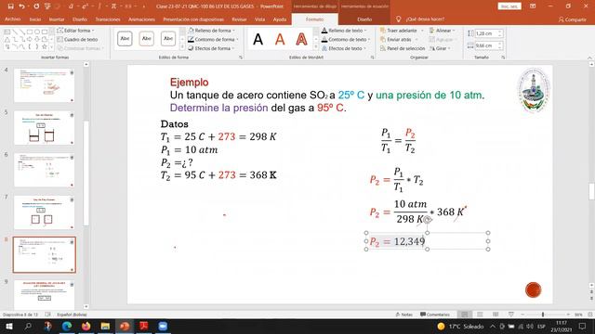
Task: Open the Tamaño dialog launcher
Action: (503, 58)
